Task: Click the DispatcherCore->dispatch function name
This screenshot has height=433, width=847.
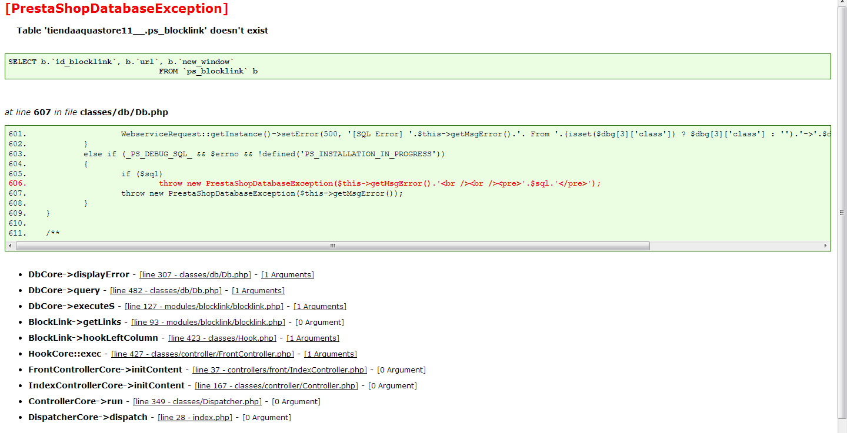Action: click(x=88, y=418)
